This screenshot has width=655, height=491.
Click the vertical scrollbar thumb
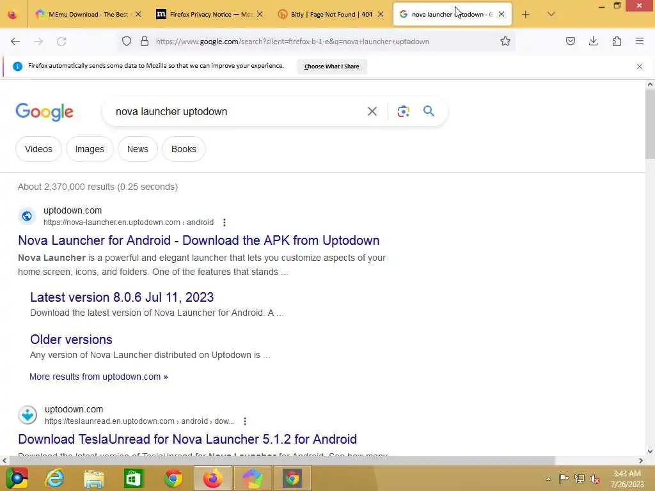click(x=650, y=125)
